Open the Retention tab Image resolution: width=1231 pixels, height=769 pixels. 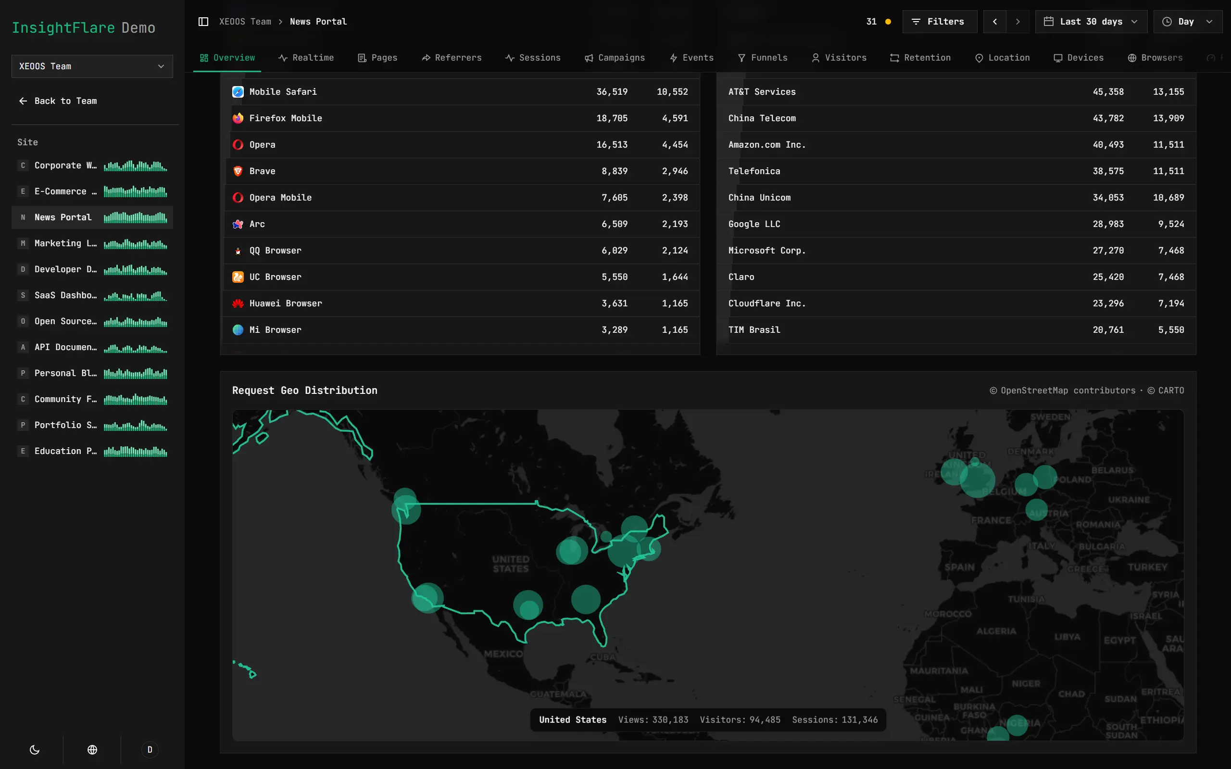(x=920, y=58)
